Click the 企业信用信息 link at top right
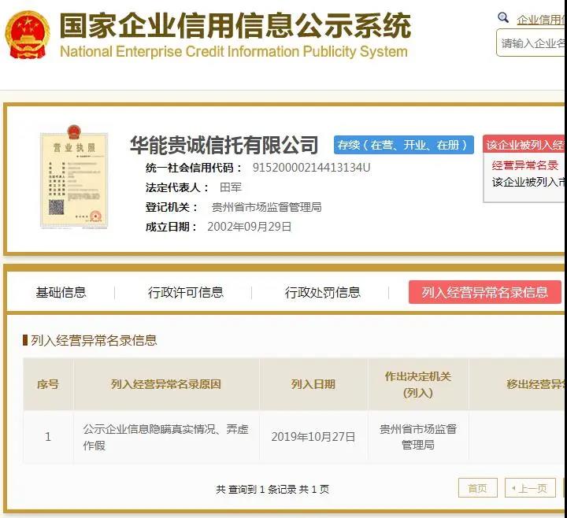This screenshot has height=518, width=567. pos(541,19)
